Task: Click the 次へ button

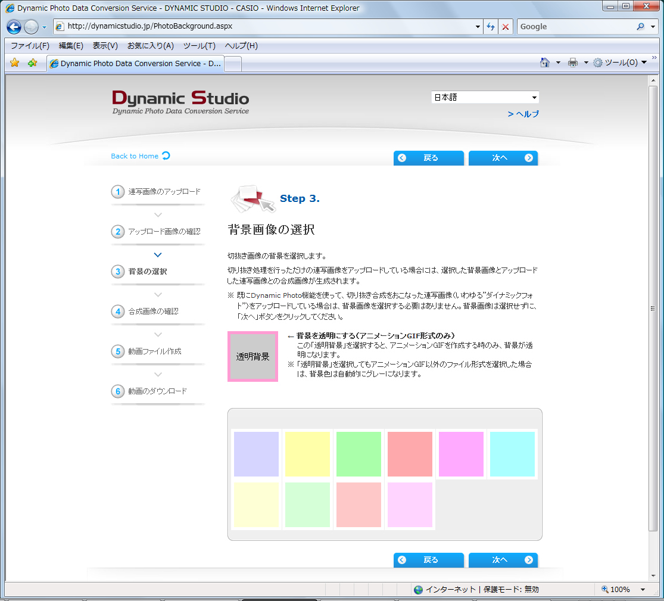Action: (x=503, y=157)
